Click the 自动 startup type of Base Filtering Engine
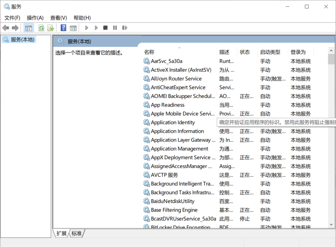The height and width of the screenshot is (247, 336). tap(265, 210)
